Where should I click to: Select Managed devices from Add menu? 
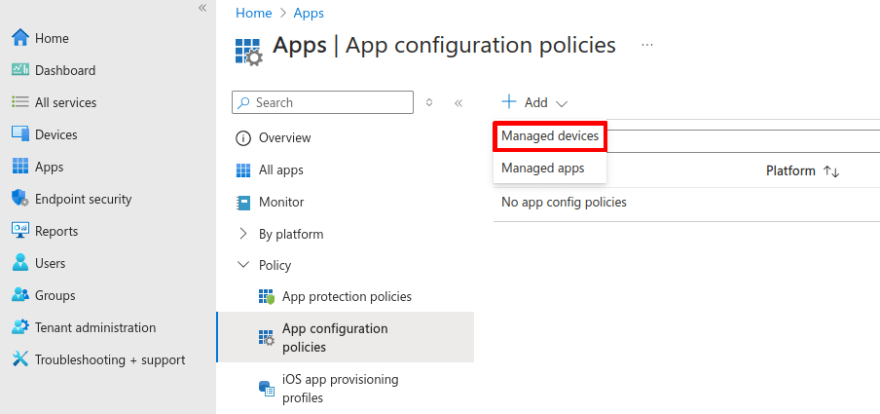[550, 136]
